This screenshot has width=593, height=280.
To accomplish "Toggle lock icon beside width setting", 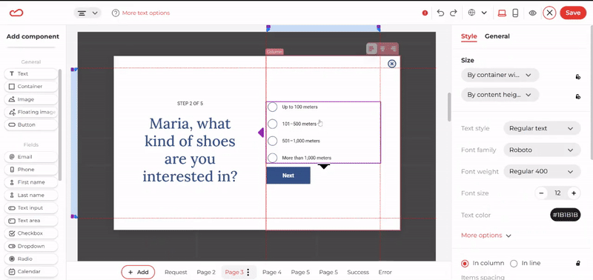I will point(578,77).
